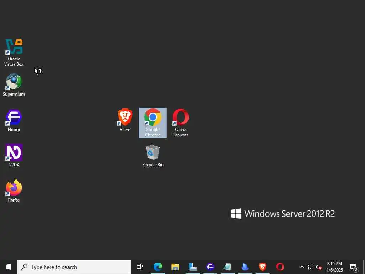Image resolution: width=365 pixels, height=274 pixels.
Task: Open the network status tray icon
Action: tap(310, 267)
